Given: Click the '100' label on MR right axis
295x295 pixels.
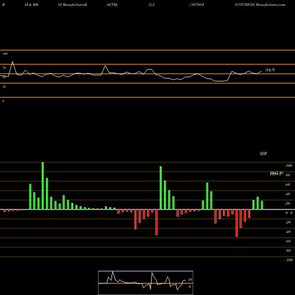Looking at the screenshot, I should pyautogui.click(x=289, y=166).
